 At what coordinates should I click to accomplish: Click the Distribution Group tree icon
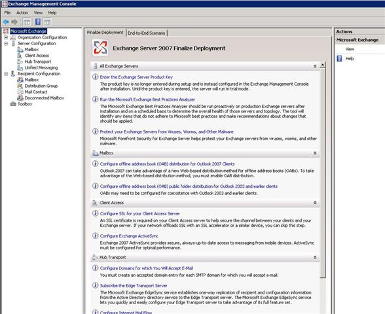coord(20,86)
